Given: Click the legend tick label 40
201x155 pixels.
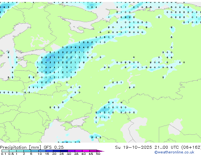Looking at the screenshot, I should coord(83,154).
